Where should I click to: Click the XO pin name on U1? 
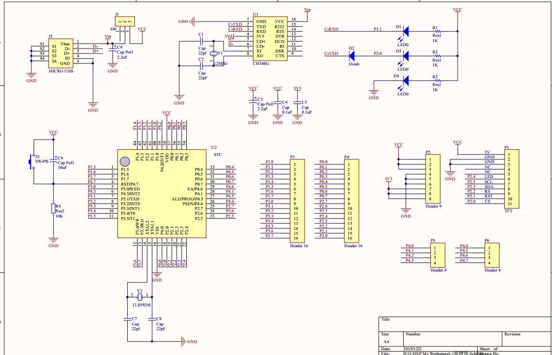tap(259, 56)
